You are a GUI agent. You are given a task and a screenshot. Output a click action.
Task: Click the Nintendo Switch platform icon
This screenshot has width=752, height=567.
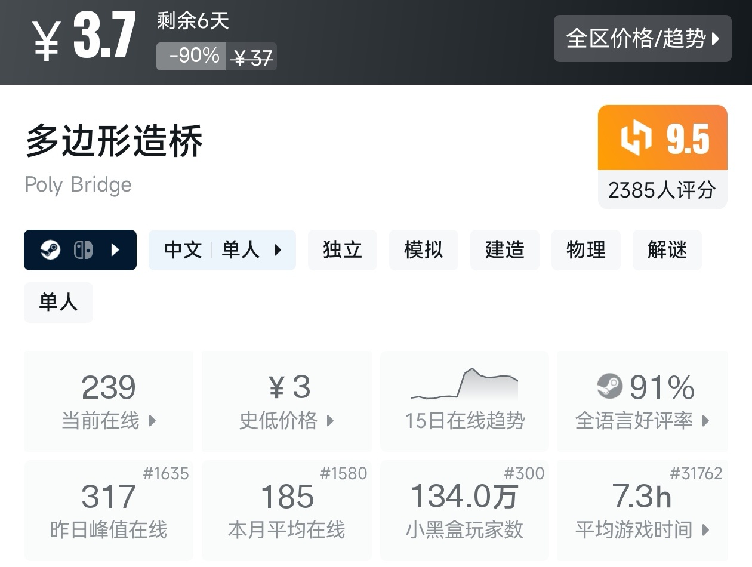point(83,250)
